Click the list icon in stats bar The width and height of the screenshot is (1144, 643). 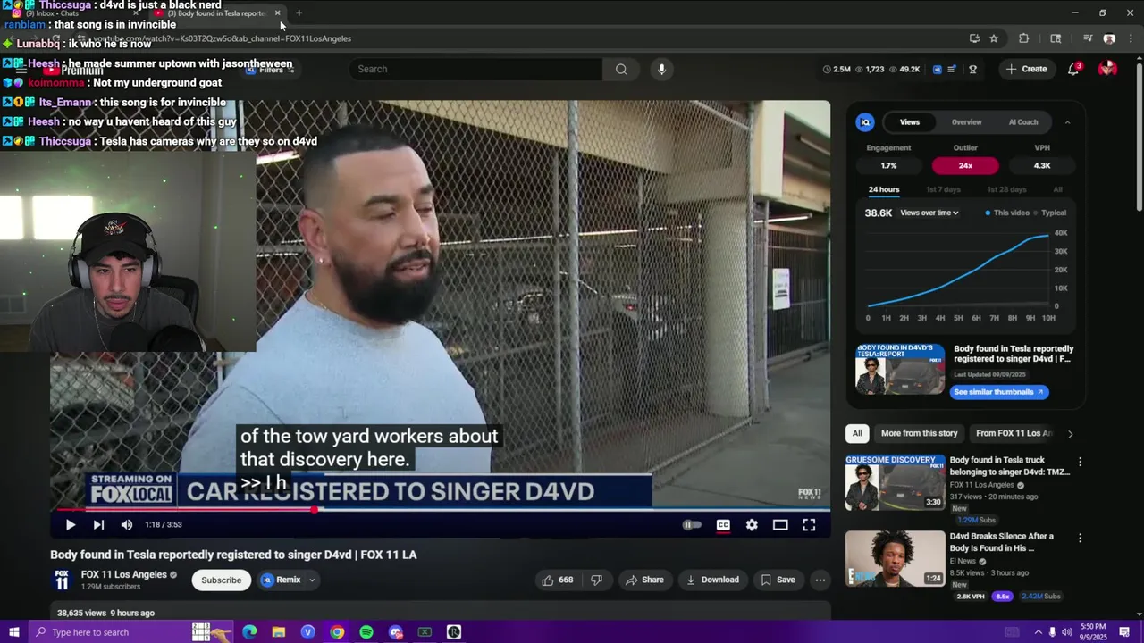pyautogui.click(x=952, y=69)
